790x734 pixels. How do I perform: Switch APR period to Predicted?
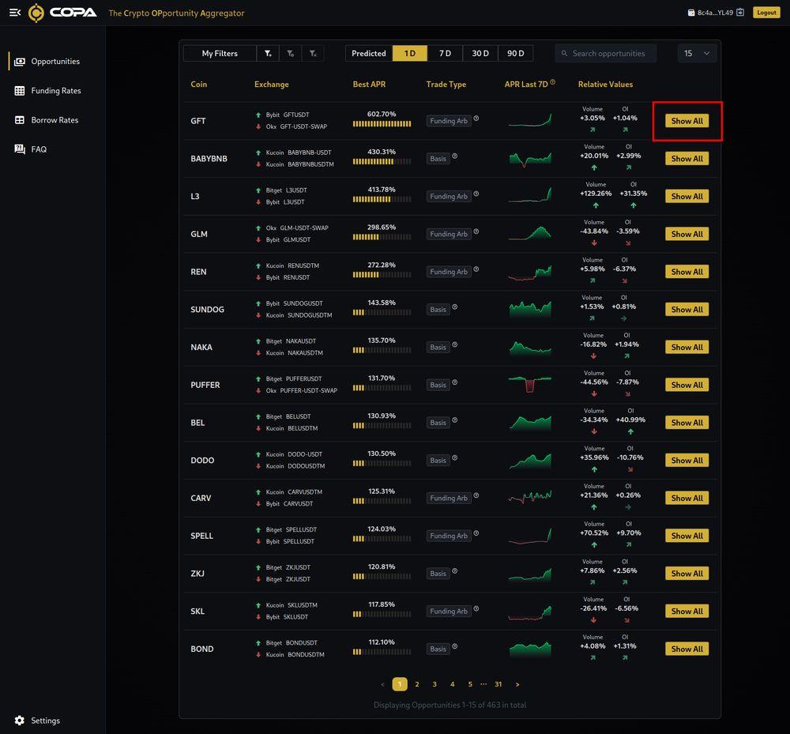pos(369,54)
